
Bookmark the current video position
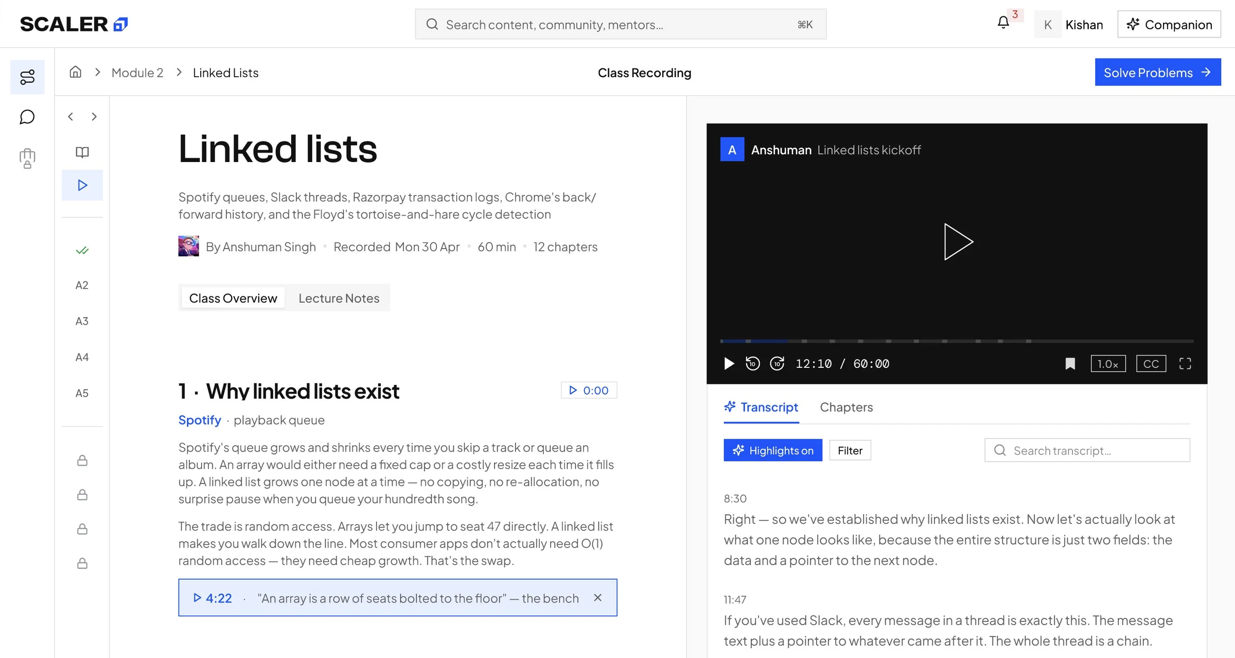(x=1070, y=364)
